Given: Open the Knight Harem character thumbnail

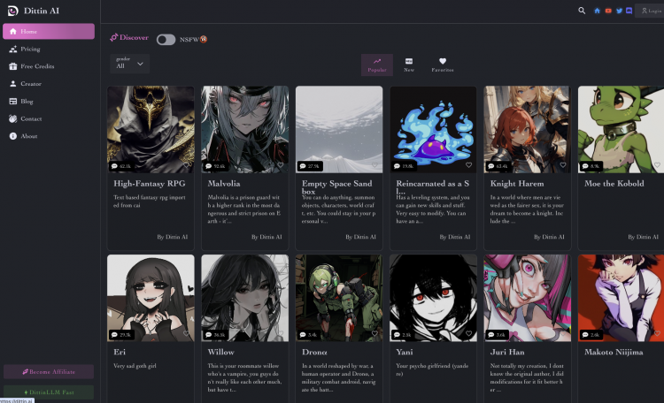Looking at the screenshot, I should [x=526, y=129].
